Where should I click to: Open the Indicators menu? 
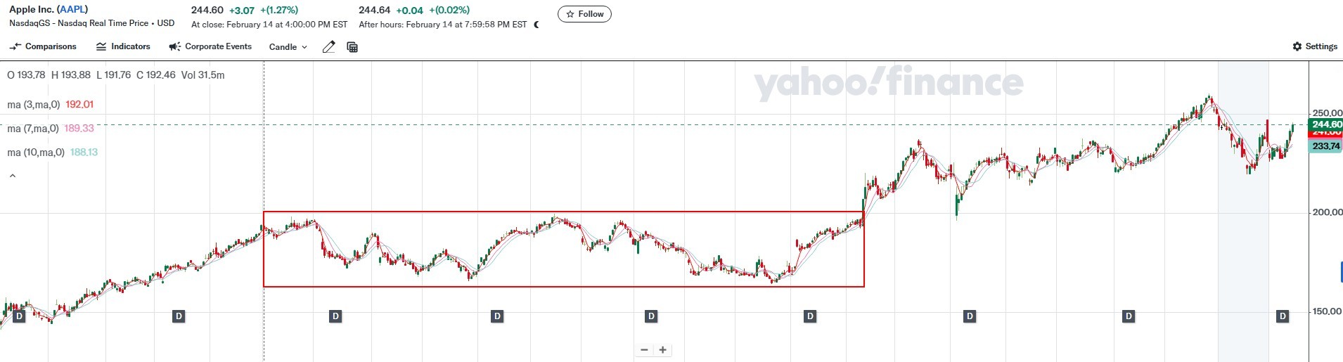[x=123, y=46]
